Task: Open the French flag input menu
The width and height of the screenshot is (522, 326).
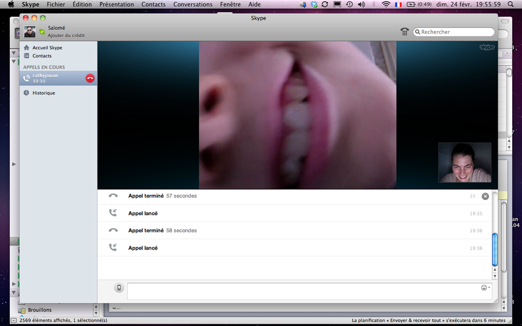Action: click(398, 4)
